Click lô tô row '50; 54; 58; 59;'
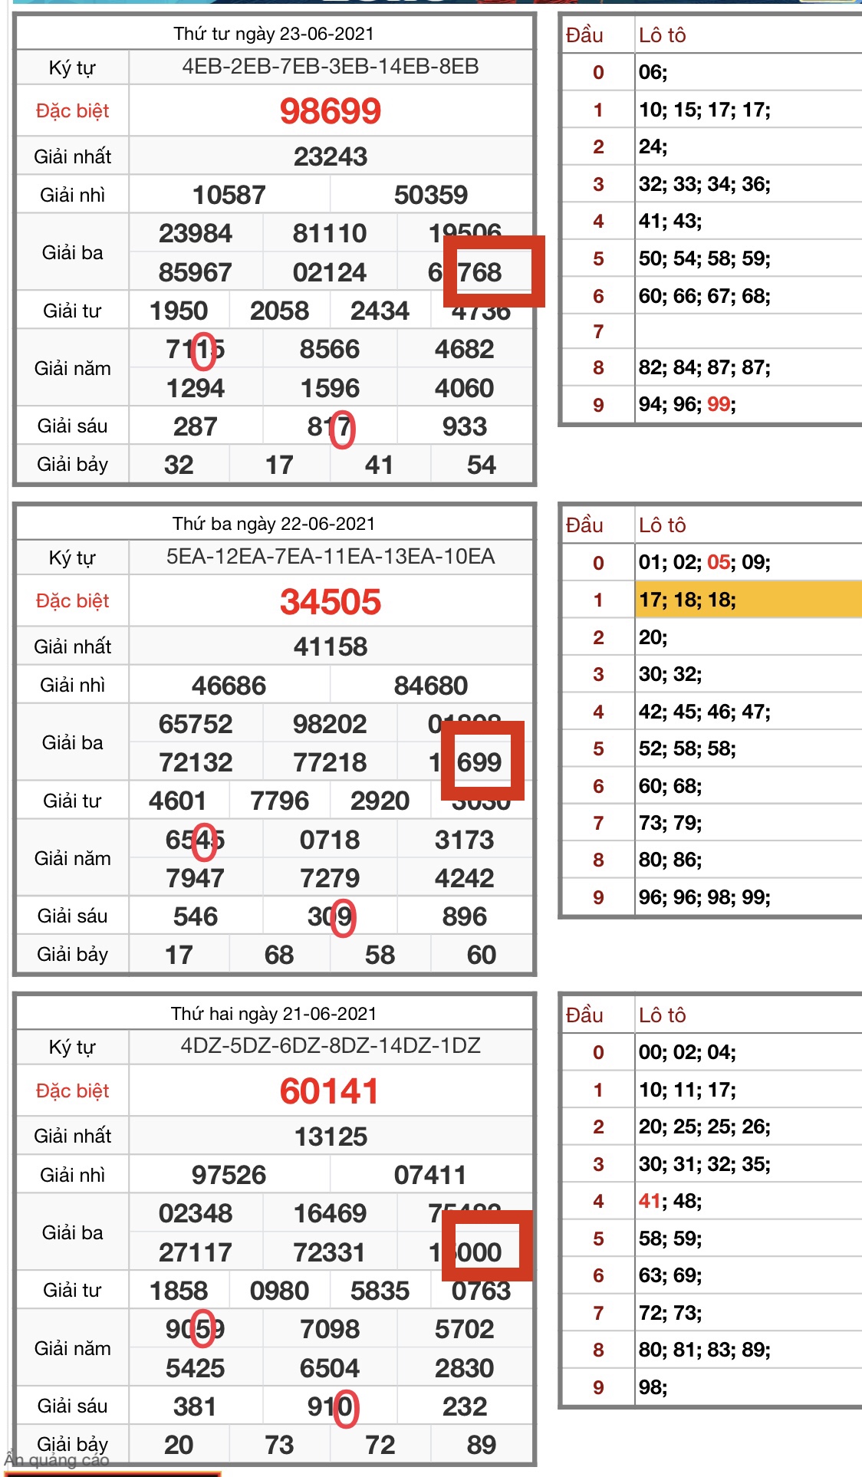Image resolution: width=862 pixels, height=1477 pixels. pos(705,258)
